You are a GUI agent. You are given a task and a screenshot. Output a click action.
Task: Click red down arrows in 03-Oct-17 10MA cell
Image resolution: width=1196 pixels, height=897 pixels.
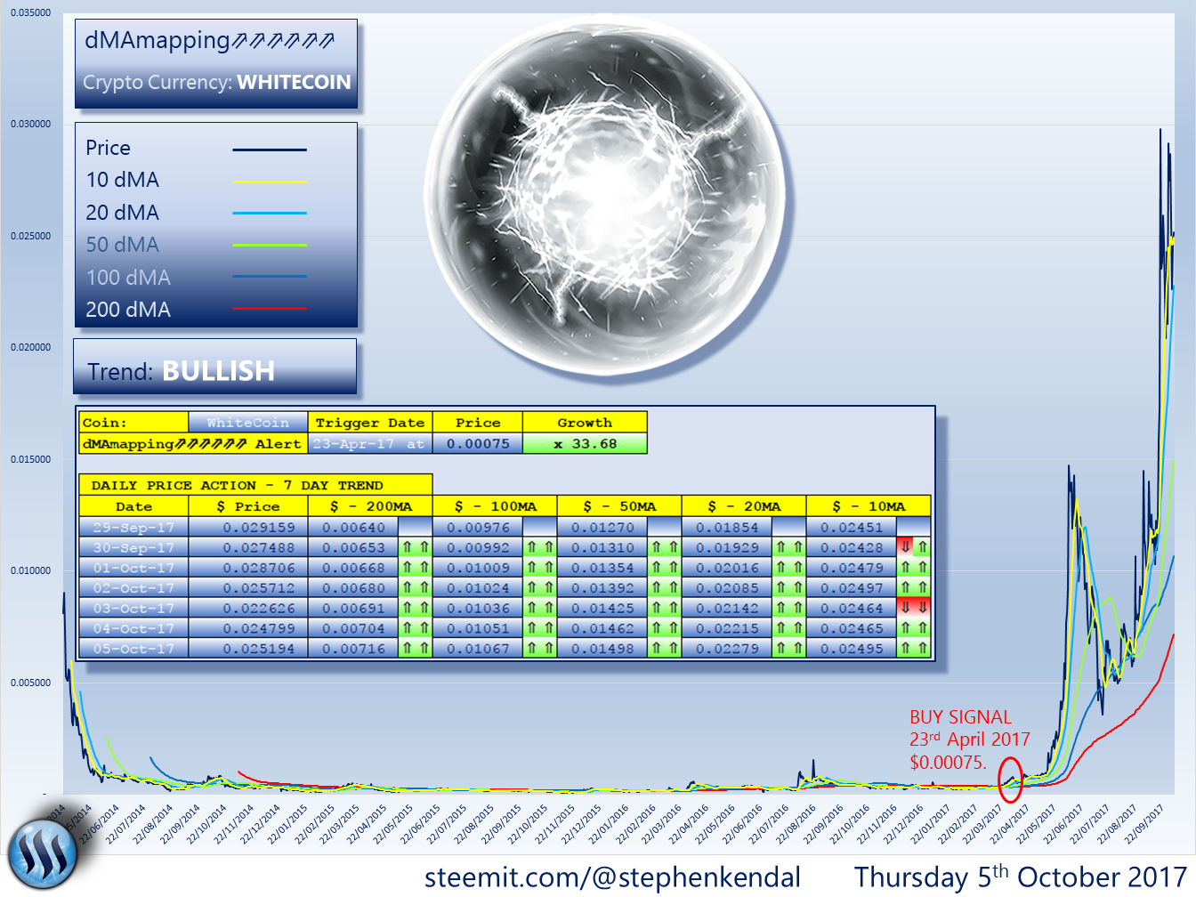914,609
